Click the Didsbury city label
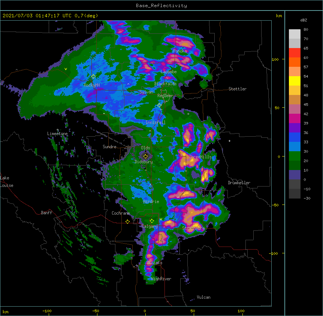This screenshot has width=323, height=316. click(144, 162)
